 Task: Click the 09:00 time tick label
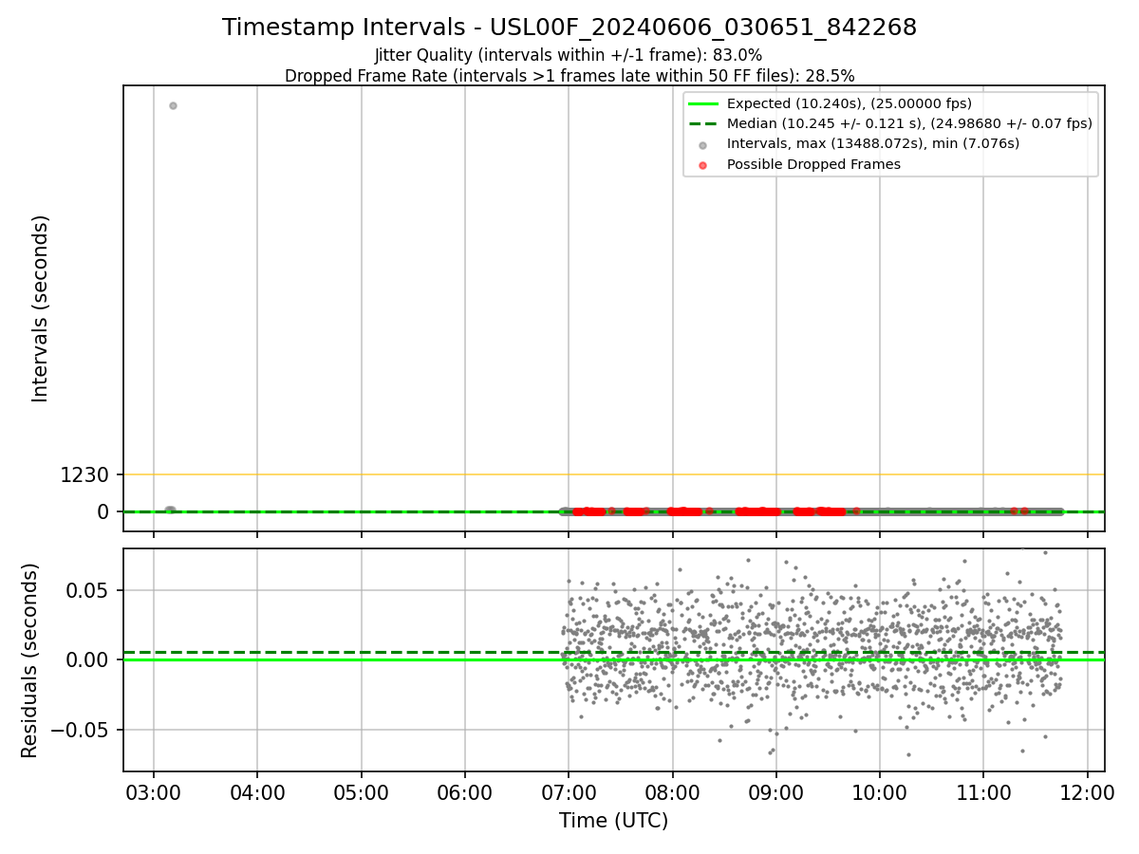coord(776,791)
